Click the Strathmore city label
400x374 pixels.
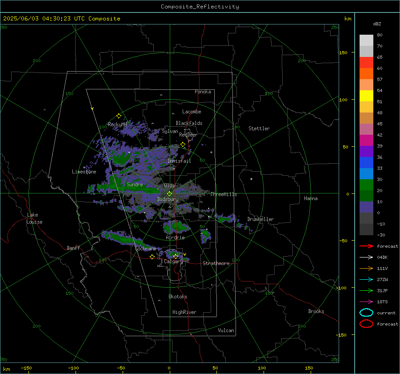216,263
